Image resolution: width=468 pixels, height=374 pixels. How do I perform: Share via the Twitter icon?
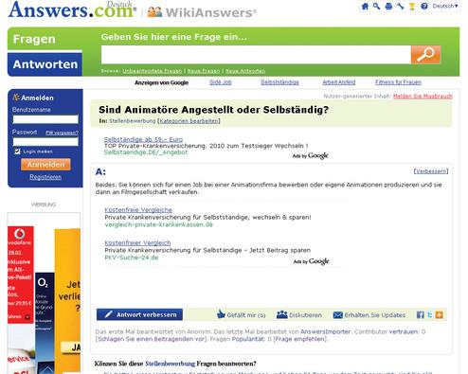tap(430, 314)
